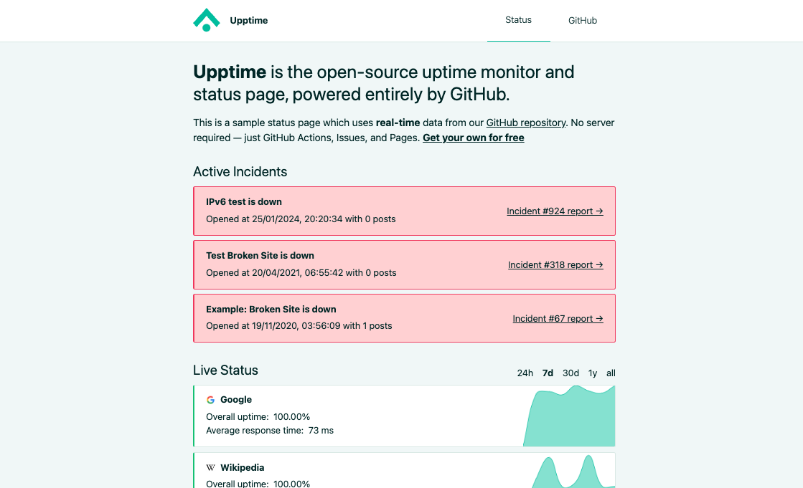803x488 pixels.
Task: Select the 24h time range
Action: [x=525, y=373]
